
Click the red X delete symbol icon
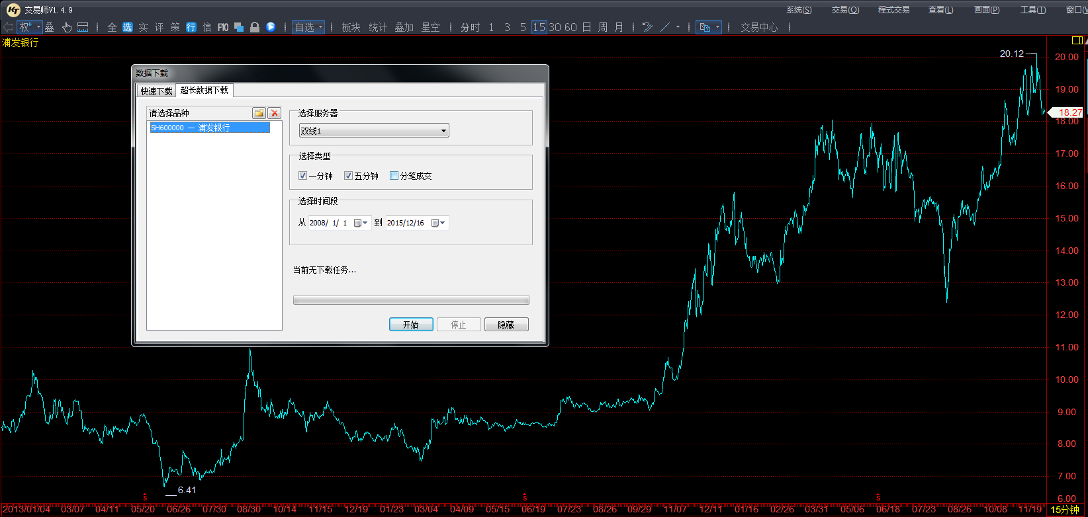[x=275, y=113]
